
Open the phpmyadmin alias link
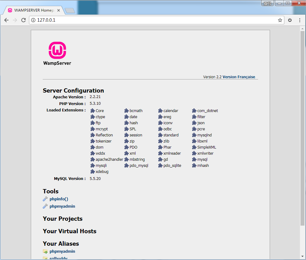coord(62,251)
